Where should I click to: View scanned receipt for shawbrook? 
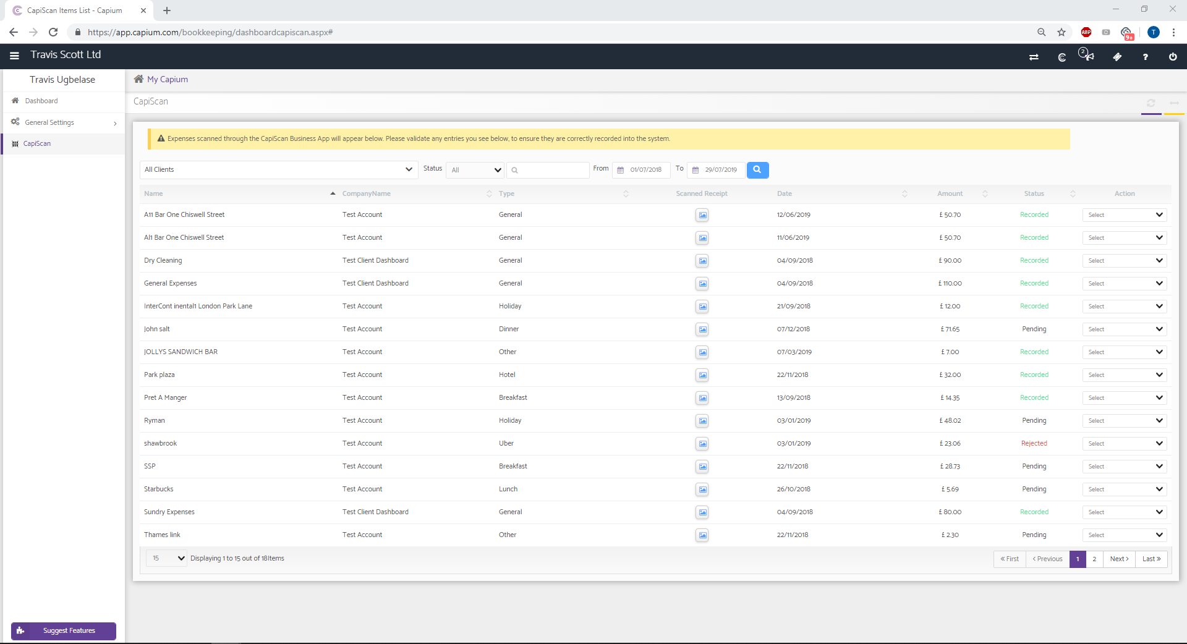coord(702,444)
